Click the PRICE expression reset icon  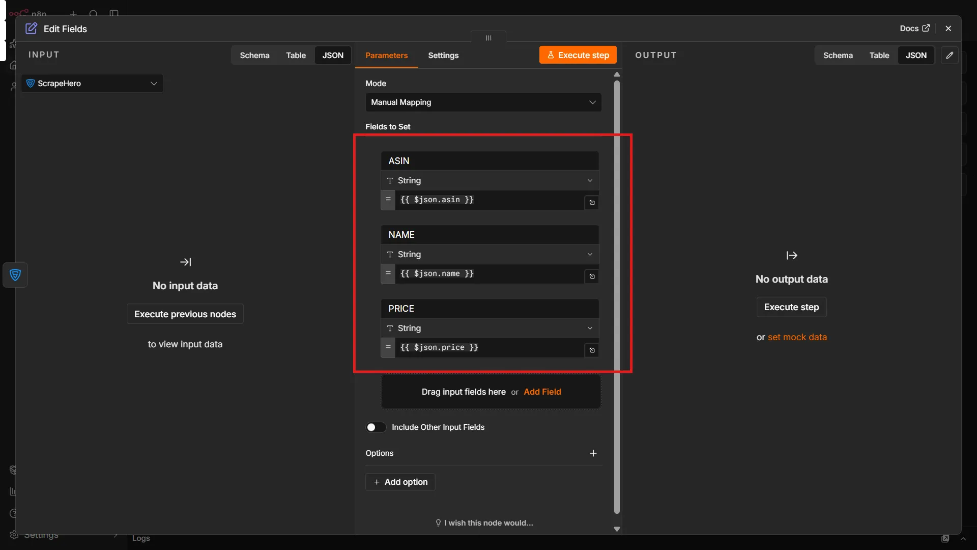pyautogui.click(x=592, y=350)
